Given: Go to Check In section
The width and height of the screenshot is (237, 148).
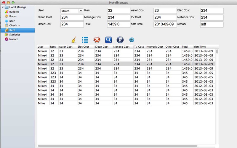Looking at the screenshot, I should pyautogui.click(x=15, y=25).
